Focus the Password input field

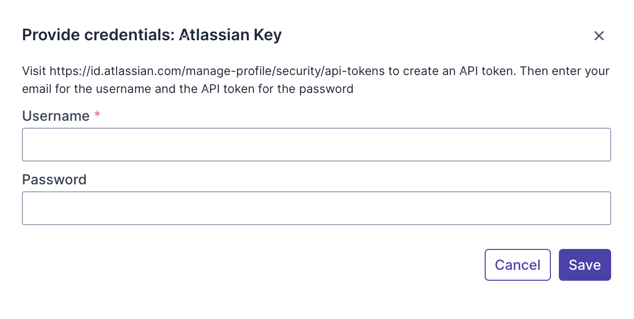(316, 208)
